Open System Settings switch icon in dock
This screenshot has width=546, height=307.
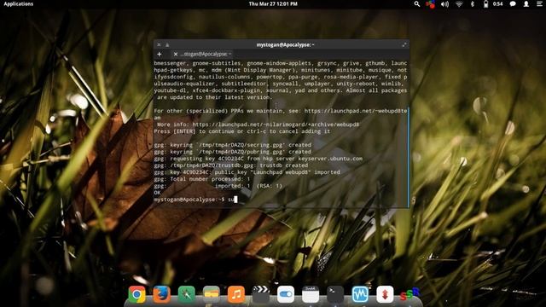[x=286, y=294]
